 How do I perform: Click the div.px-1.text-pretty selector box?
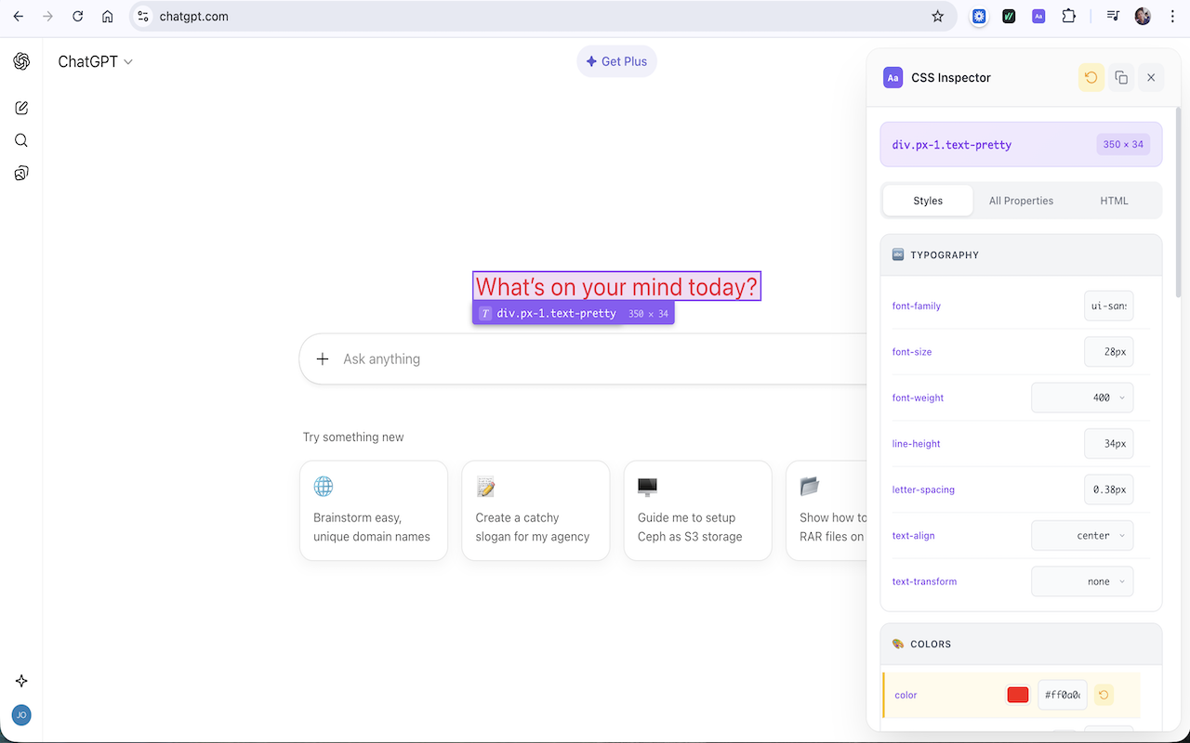pos(1021,144)
